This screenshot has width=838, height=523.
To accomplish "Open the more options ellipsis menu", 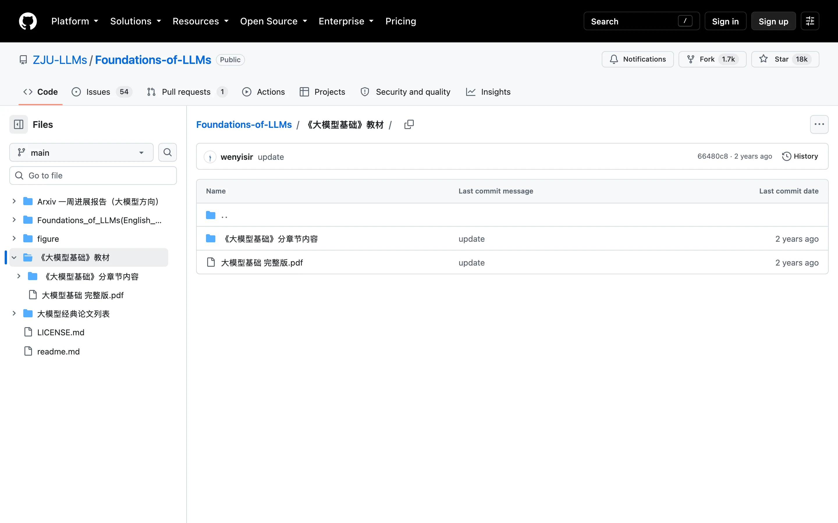I will click(x=819, y=124).
